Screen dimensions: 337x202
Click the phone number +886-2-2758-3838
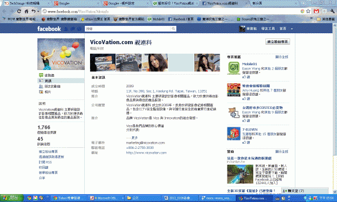140,148
